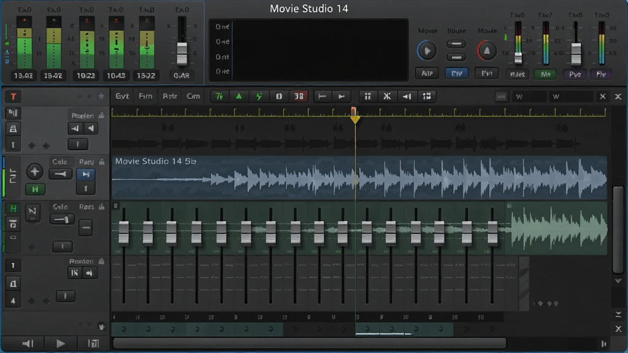Open the Fim menu tab
This screenshot has width=628, height=353.
[145, 96]
